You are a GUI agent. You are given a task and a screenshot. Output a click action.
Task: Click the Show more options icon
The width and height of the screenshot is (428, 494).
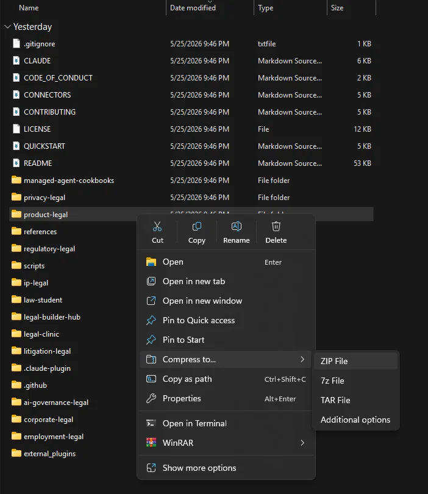coord(151,468)
